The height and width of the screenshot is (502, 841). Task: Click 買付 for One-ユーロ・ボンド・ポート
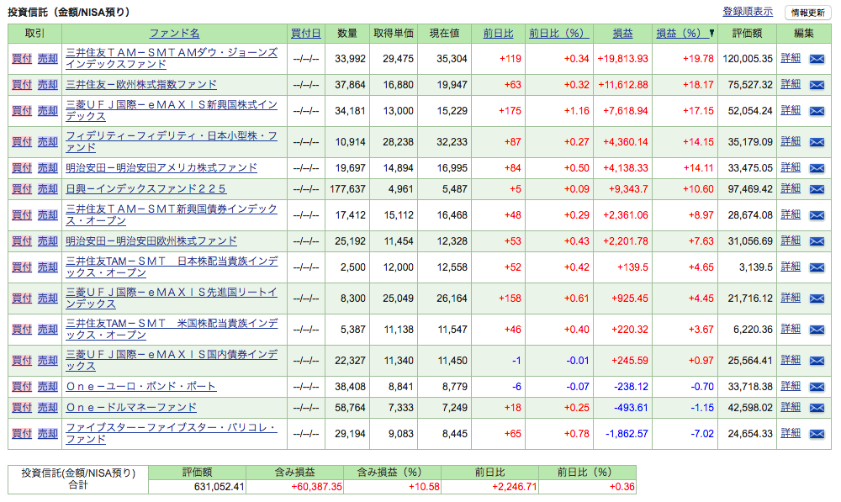(x=22, y=387)
